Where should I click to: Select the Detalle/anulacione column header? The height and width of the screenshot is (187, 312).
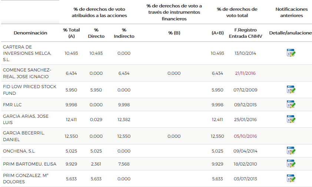[291, 33]
